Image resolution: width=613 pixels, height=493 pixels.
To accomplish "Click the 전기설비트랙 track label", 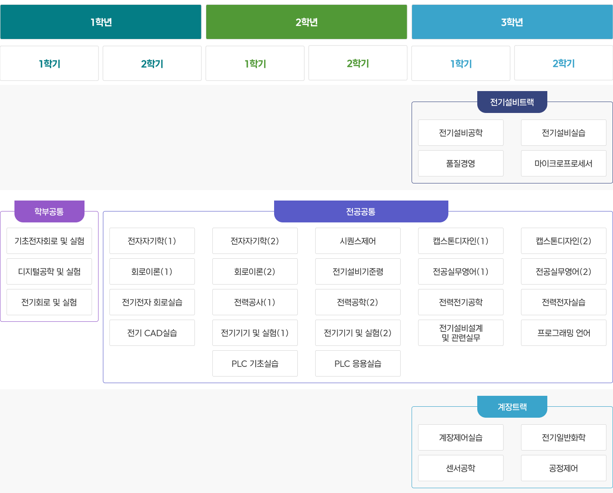I will [x=512, y=102].
